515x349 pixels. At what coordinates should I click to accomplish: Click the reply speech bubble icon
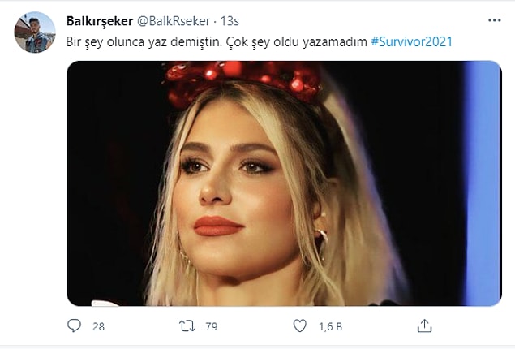tap(74, 325)
